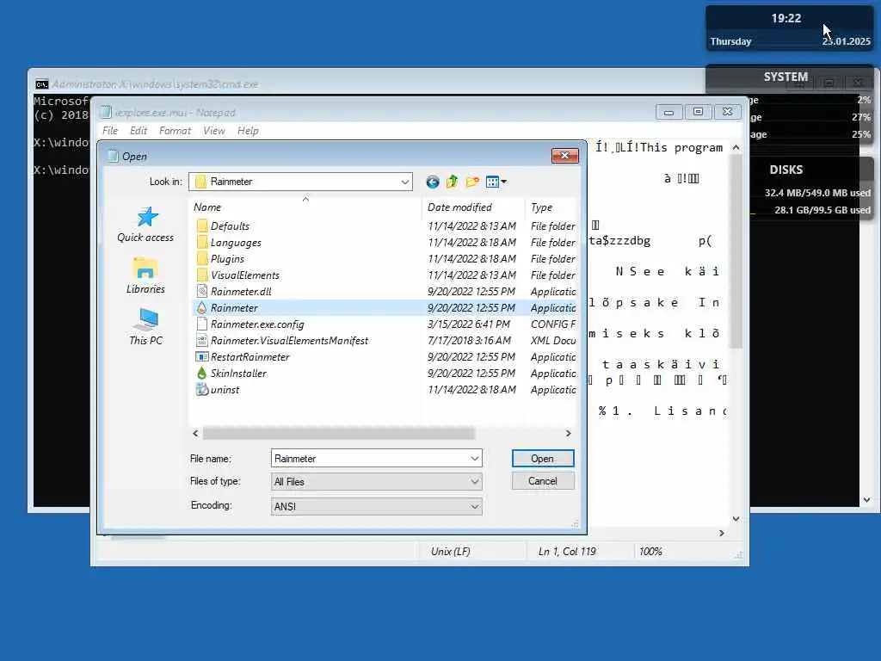Select the Rainmeter.dll file icon

pyautogui.click(x=202, y=291)
